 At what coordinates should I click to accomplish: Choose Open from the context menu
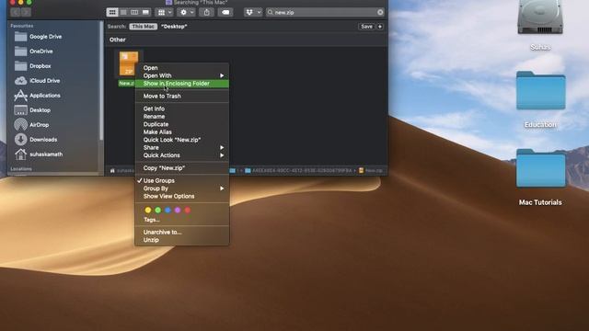click(182, 68)
